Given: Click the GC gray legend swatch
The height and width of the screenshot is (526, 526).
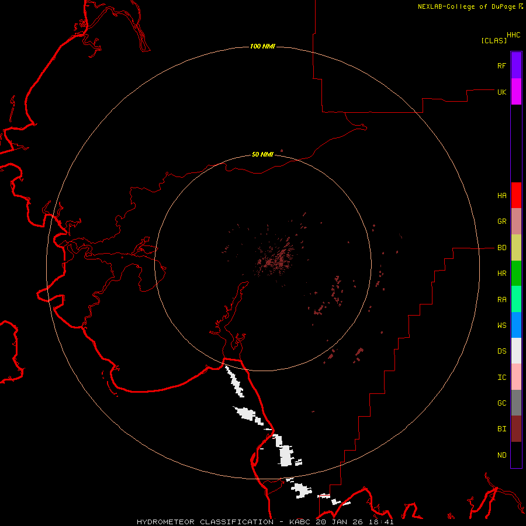Looking at the screenshot, I should (x=516, y=403).
